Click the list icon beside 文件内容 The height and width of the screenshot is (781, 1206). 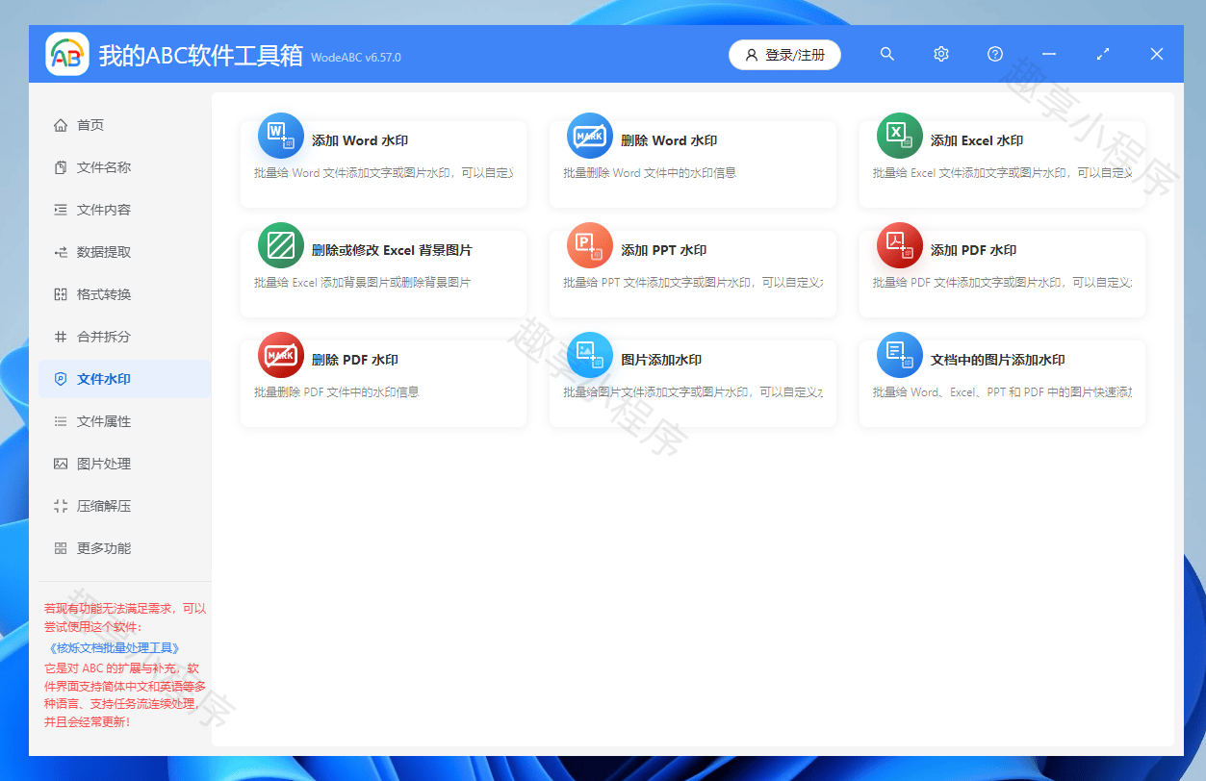pyautogui.click(x=61, y=210)
